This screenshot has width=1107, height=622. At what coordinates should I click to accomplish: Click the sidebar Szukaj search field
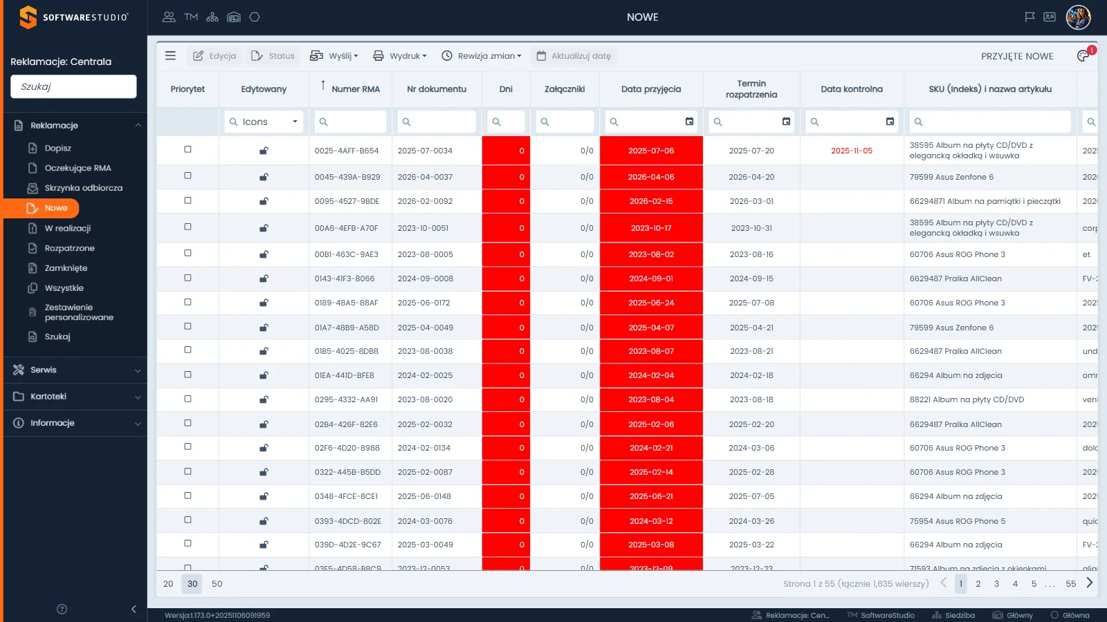click(x=73, y=86)
